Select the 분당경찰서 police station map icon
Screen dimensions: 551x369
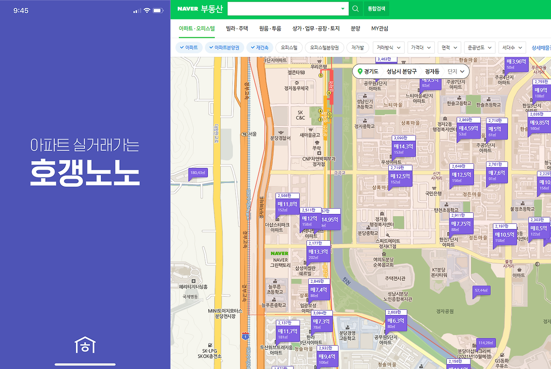[280, 132]
